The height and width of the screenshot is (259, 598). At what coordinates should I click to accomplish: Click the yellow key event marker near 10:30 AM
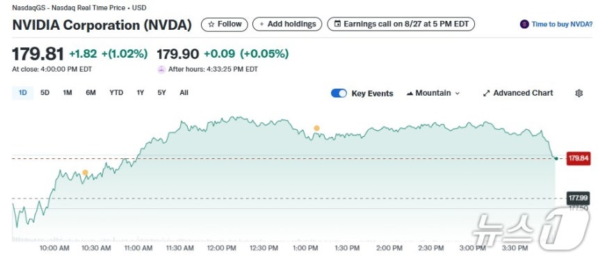pos(85,173)
